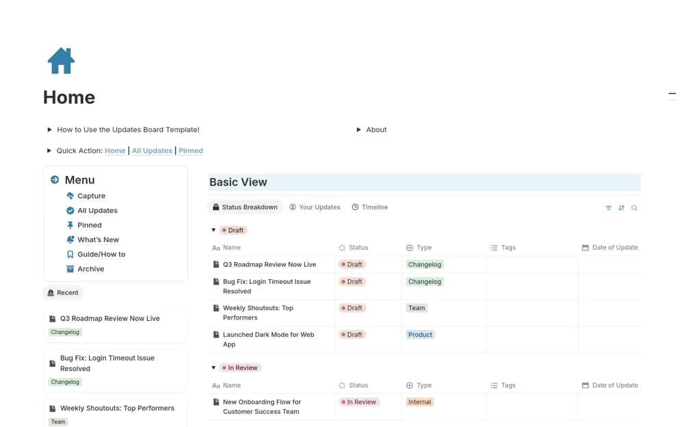
Task: Expand How to Use the Updates Board toggle
Action: pyautogui.click(x=49, y=129)
